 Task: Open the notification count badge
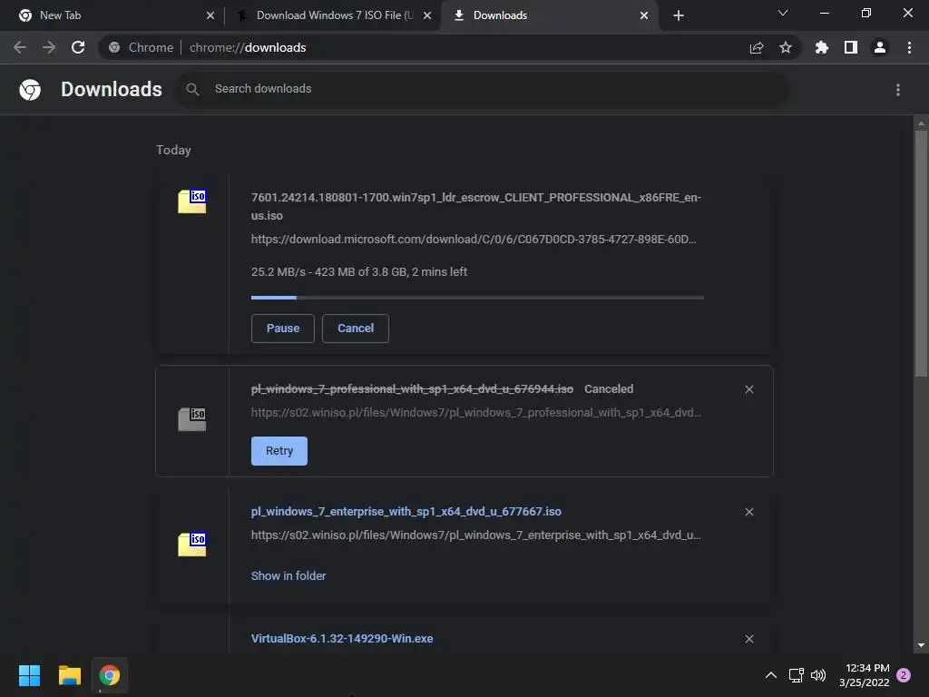(904, 675)
